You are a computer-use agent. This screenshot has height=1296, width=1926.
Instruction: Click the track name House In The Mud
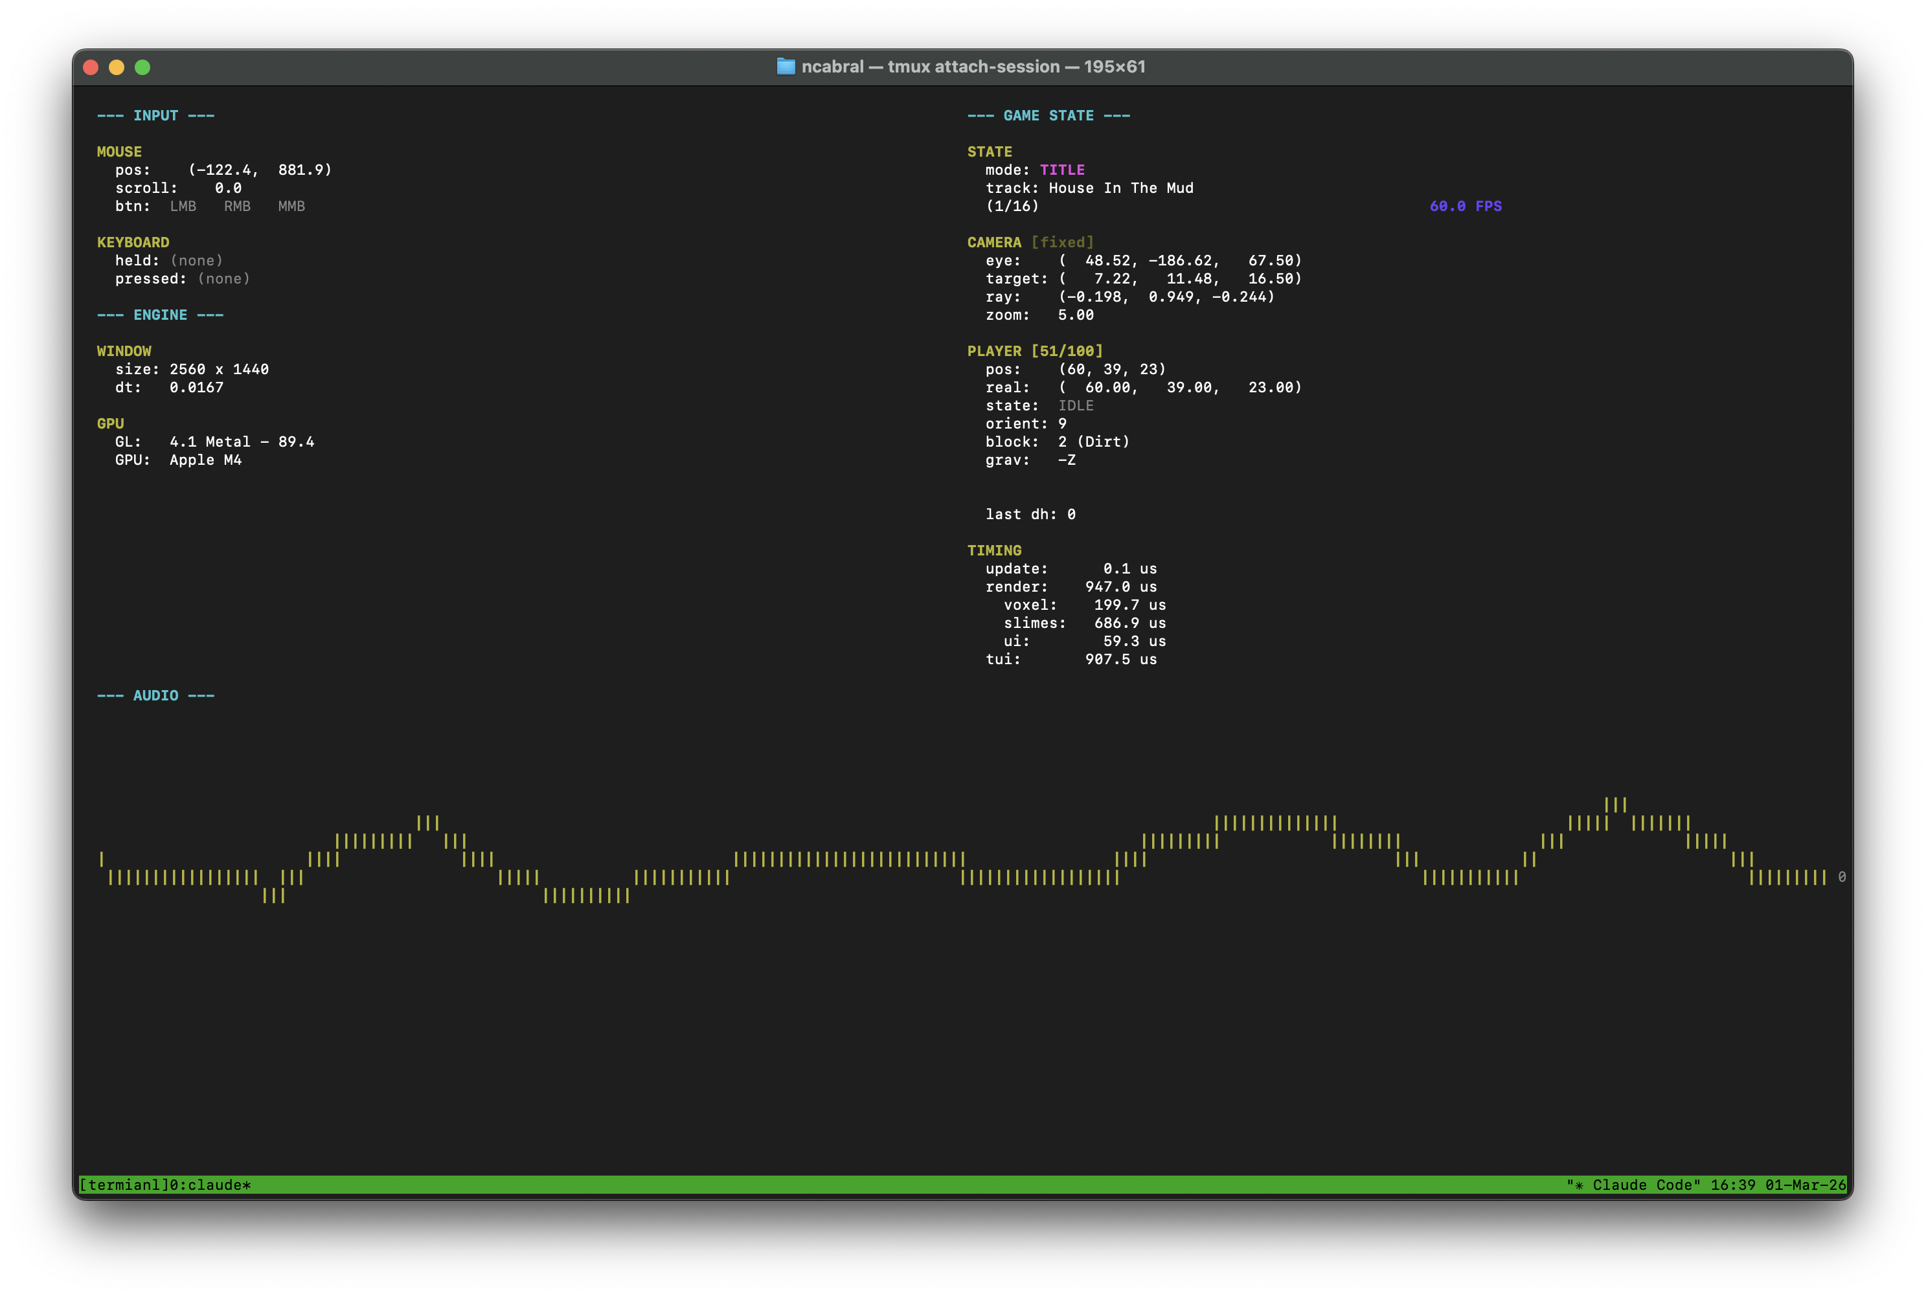pyautogui.click(x=1121, y=188)
